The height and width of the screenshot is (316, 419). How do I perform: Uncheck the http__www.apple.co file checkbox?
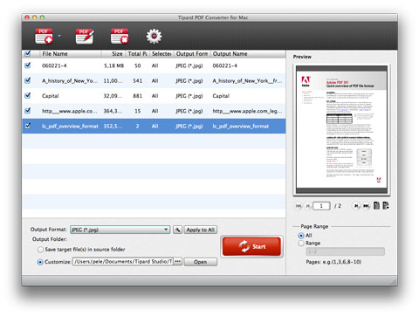28,111
